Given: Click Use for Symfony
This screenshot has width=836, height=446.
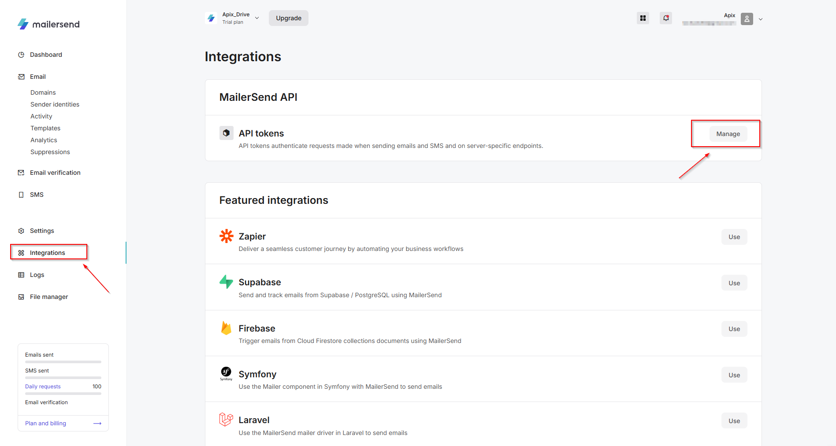Looking at the screenshot, I should [x=734, y=375].
